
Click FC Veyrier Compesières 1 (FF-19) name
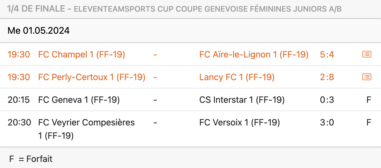coord(87,129)
